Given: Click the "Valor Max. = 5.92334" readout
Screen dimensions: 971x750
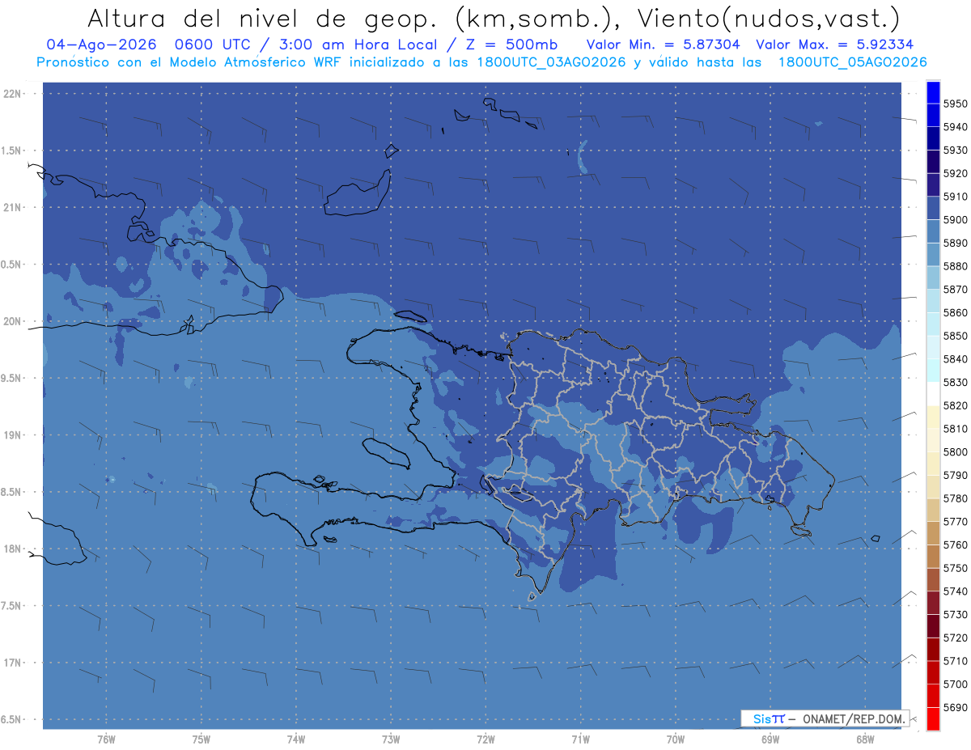Looking at the screenshot, I should [834, 44].
